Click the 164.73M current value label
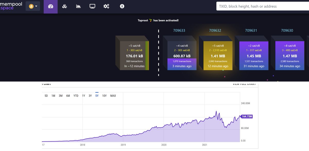Screen dimensions: 309x151 point(246,116)
